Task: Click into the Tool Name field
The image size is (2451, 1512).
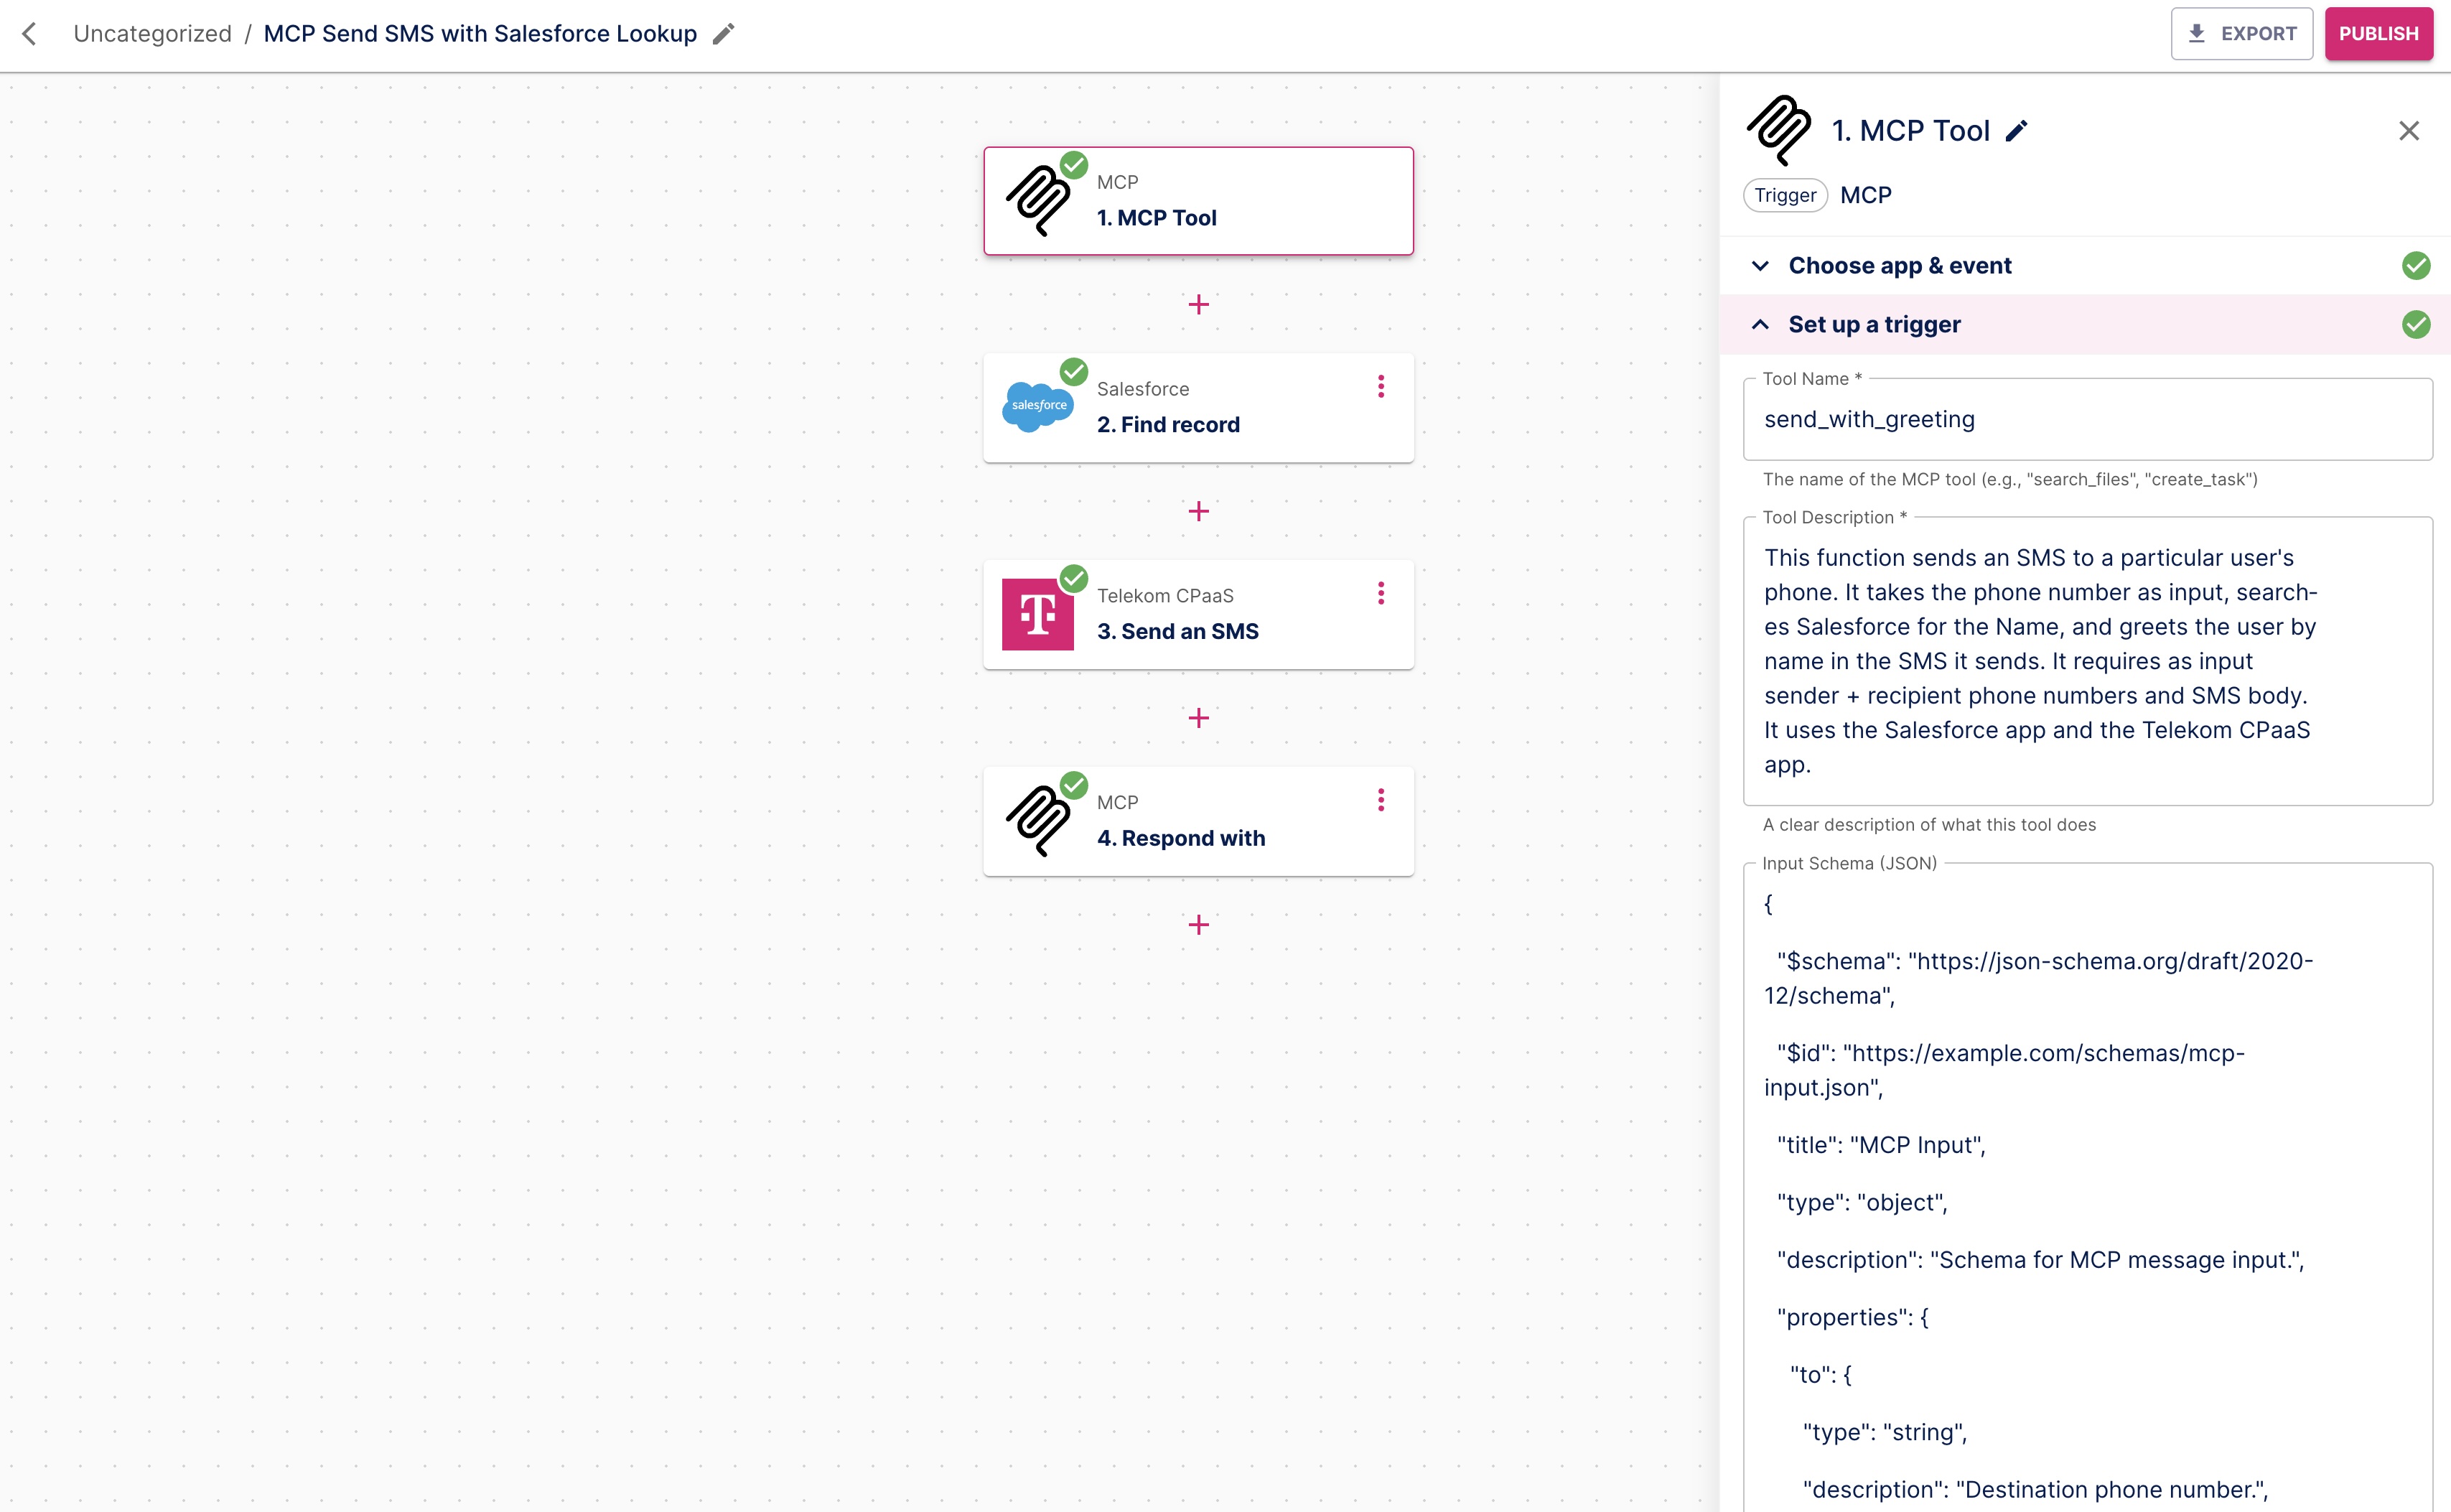Action: (x=2086, y=420)
